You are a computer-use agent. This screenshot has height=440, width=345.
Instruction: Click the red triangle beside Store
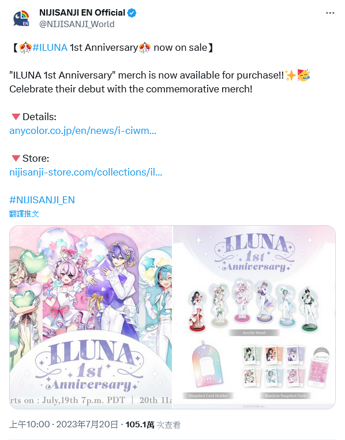point(16,158)
